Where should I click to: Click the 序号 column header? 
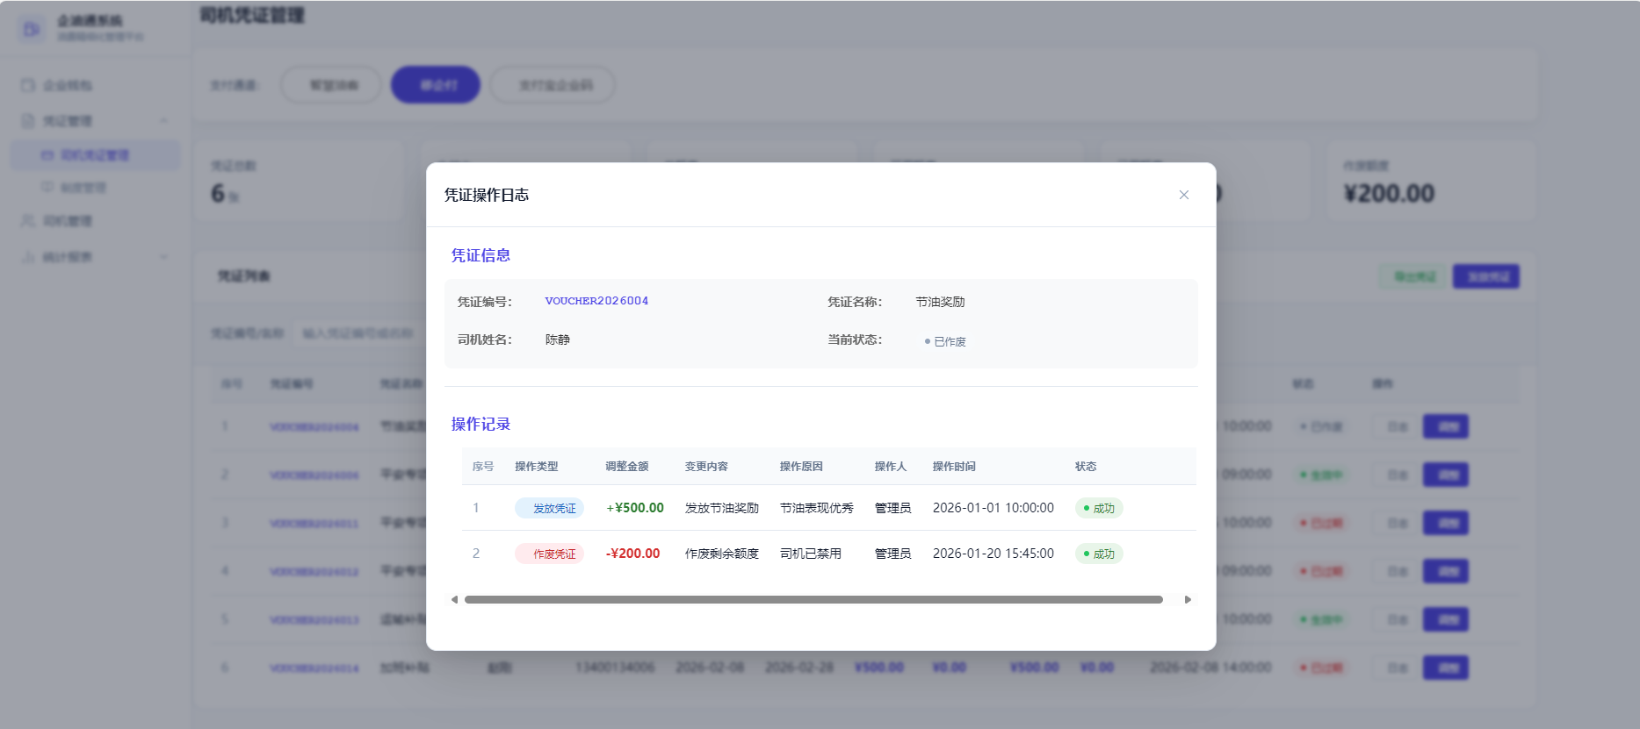pos(483,467)
